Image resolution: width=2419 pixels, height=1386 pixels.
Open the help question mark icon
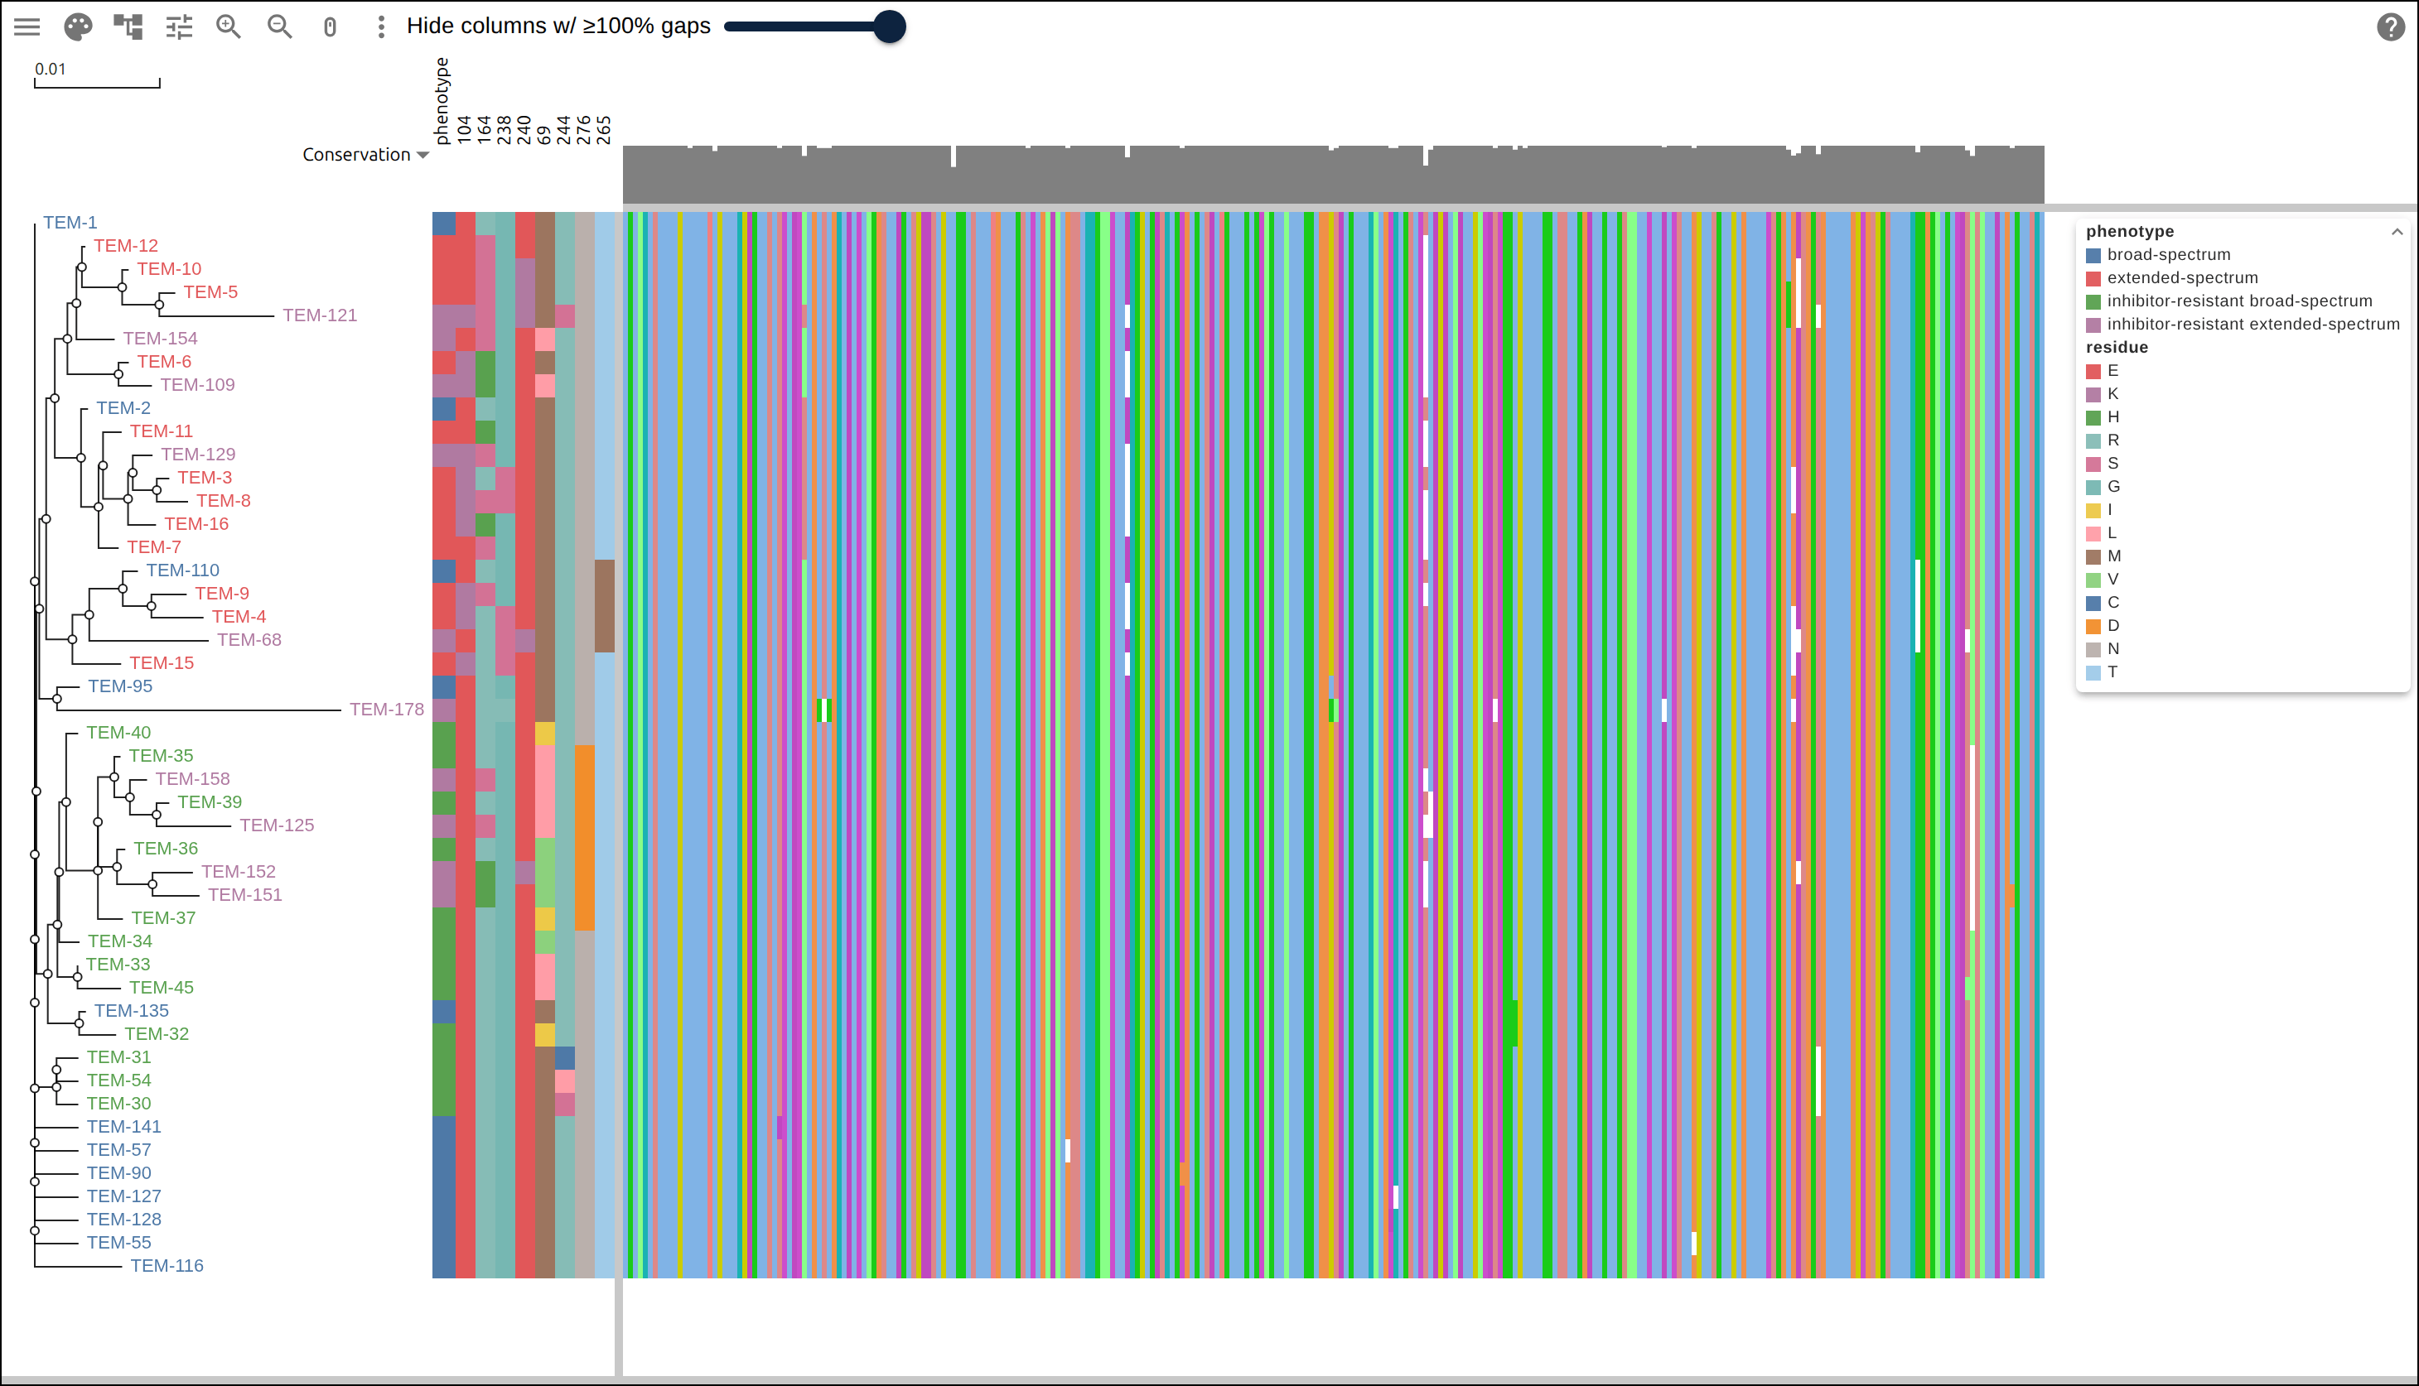[2391, 26]
